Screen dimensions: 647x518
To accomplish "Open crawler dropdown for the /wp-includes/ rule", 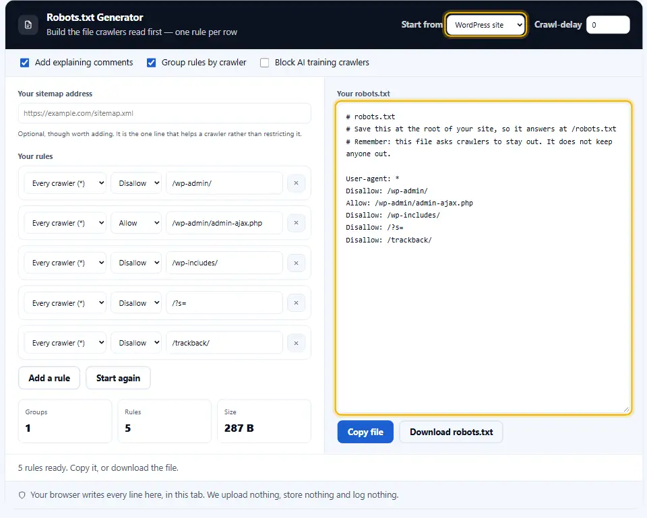I will click(65, 263).
